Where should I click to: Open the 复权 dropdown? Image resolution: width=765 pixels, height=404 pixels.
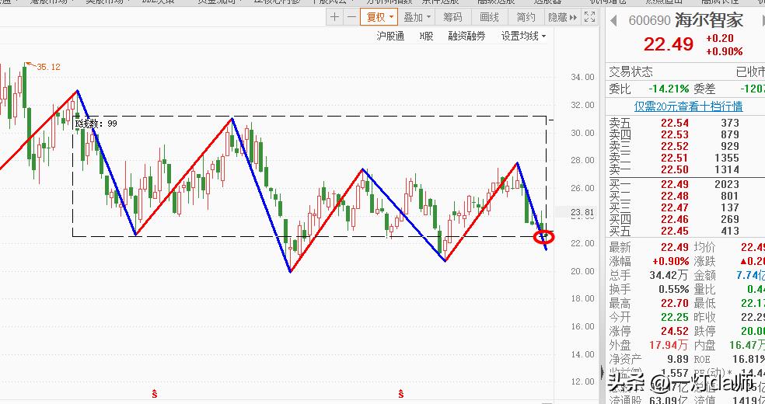[379, 18]
